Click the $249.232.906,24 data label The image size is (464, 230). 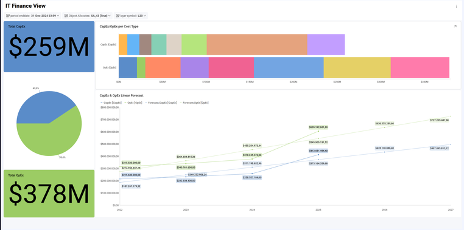(197, 175)
